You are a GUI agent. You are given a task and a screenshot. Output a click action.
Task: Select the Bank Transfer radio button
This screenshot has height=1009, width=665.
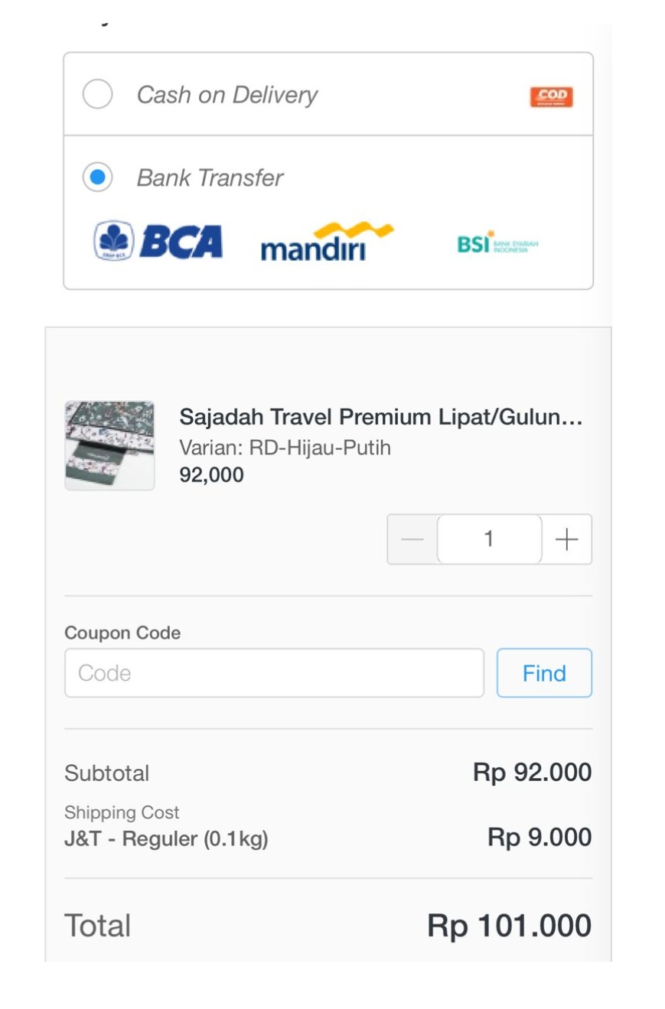coord(97,177)
